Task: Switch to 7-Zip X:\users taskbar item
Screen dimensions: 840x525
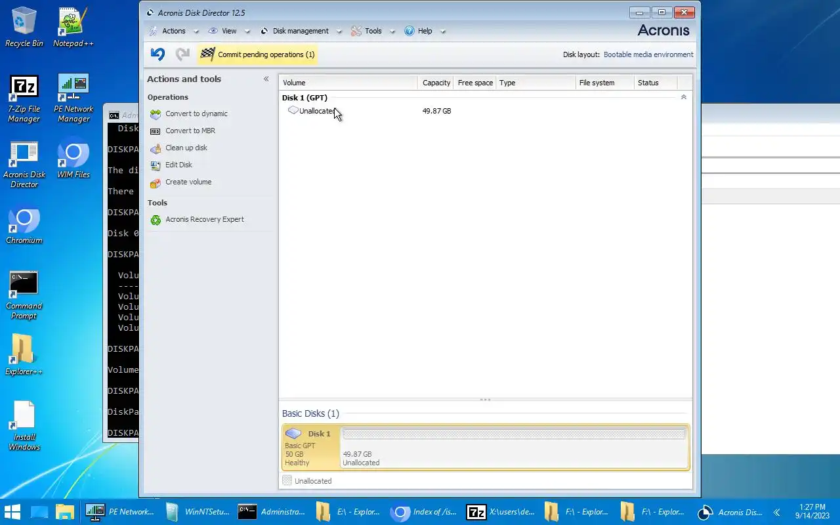Action: tap(501, 512)
